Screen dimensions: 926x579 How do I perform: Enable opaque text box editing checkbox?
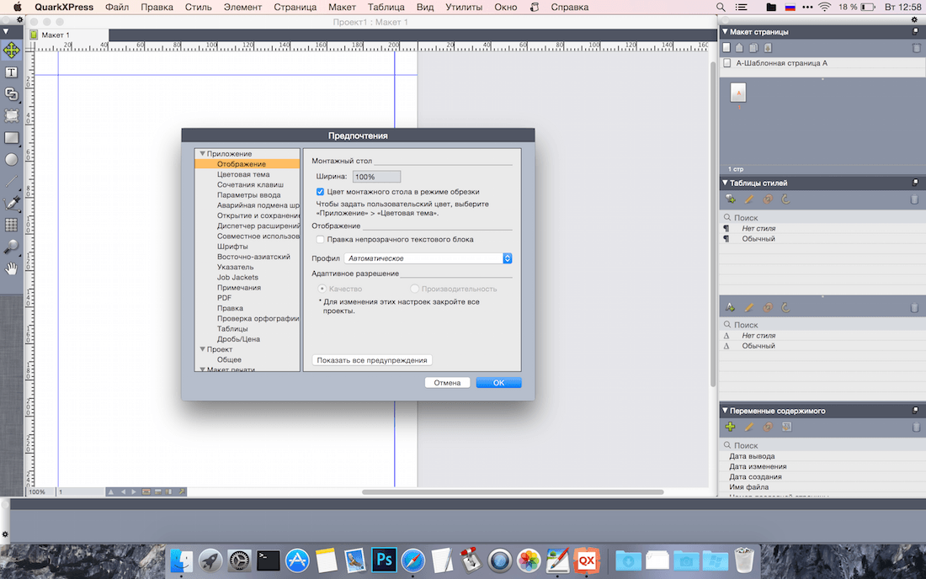click(x=320, y=240)
